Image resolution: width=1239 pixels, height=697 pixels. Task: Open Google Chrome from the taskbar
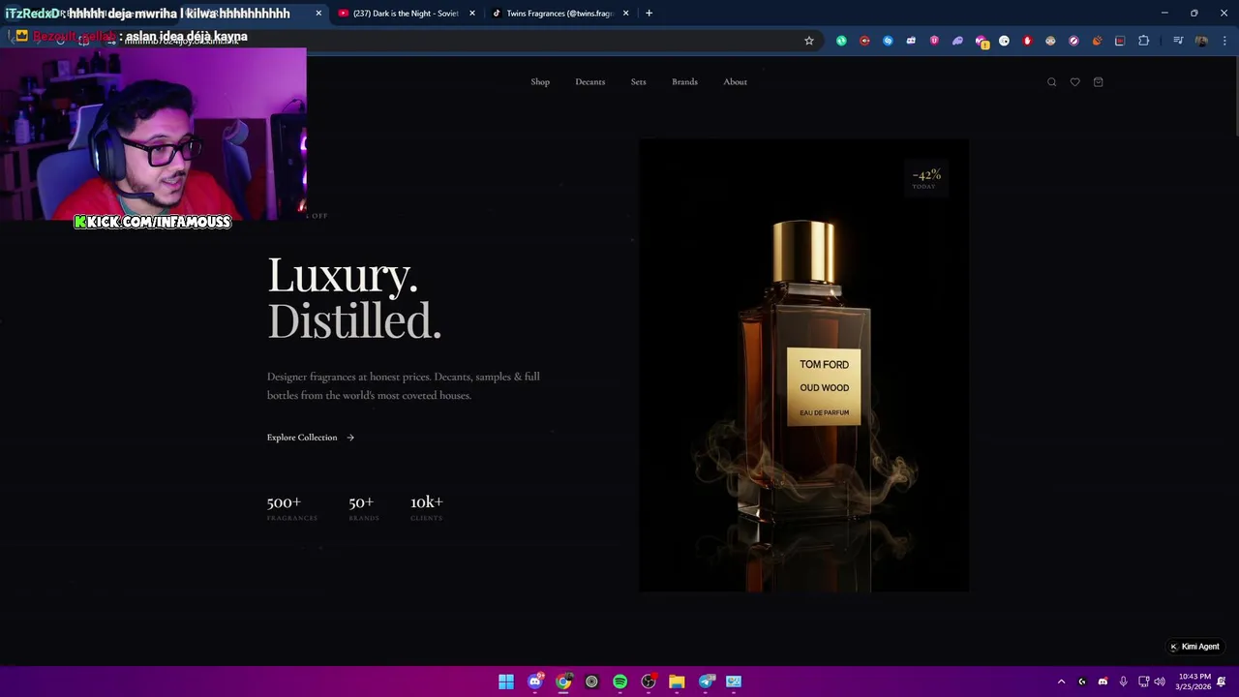pos(563,682)
